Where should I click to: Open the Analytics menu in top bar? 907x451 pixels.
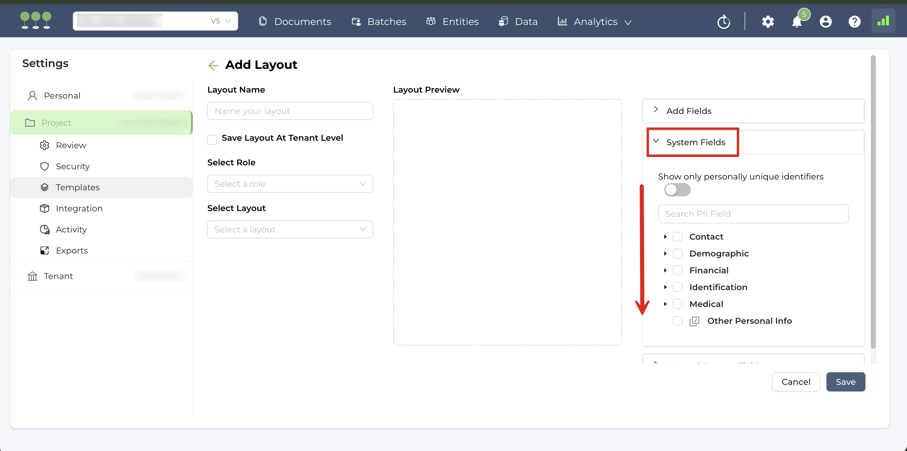(x=595, y=22)
